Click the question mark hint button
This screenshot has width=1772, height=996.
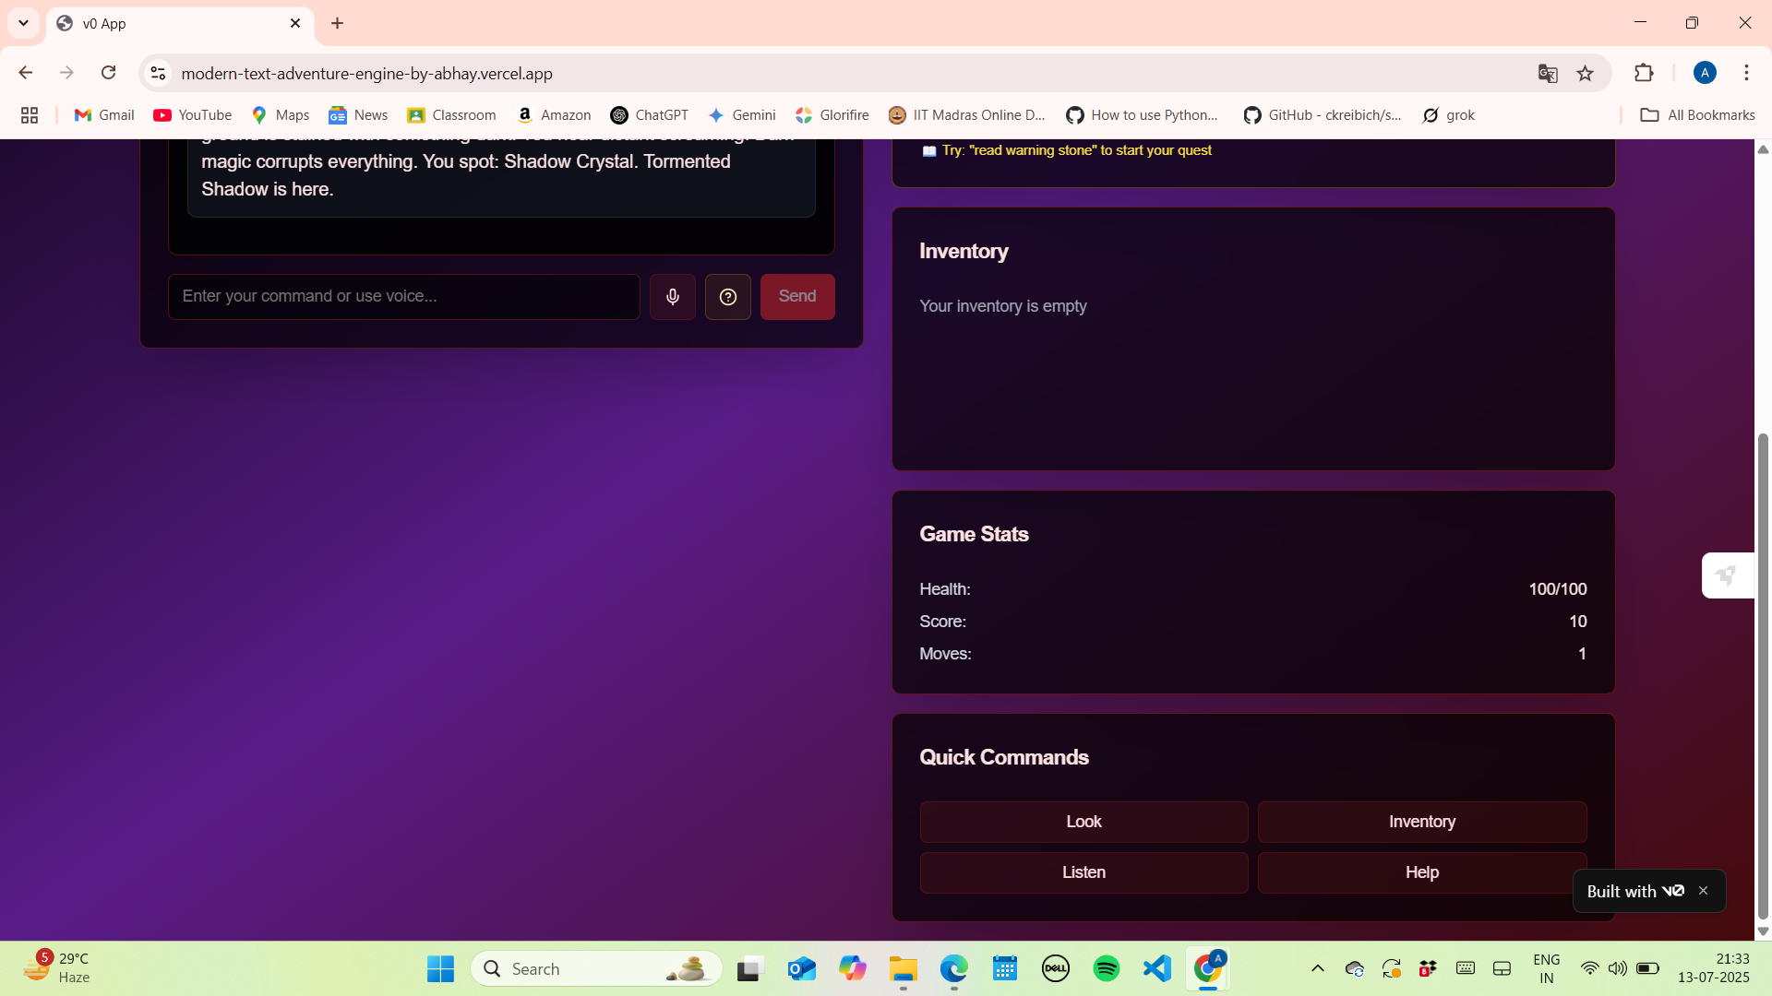coord(727,296)
